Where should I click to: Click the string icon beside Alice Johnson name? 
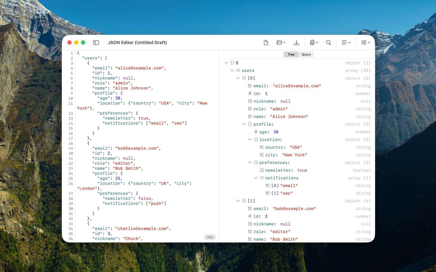click(250, 116)
